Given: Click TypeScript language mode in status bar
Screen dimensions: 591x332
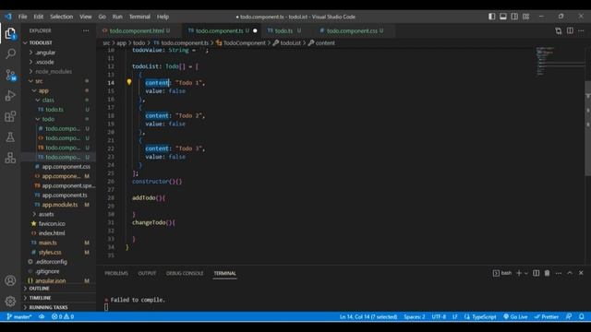Looking at the screenshot, I should tap(480, 316).
